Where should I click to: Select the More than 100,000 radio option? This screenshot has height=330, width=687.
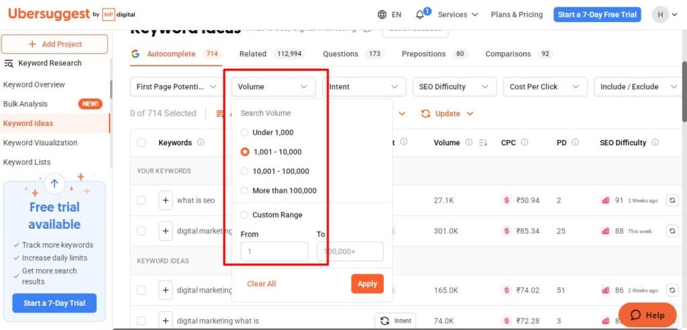coord(244,191)
